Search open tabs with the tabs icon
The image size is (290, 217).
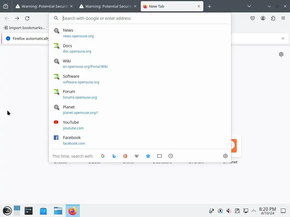159,156
